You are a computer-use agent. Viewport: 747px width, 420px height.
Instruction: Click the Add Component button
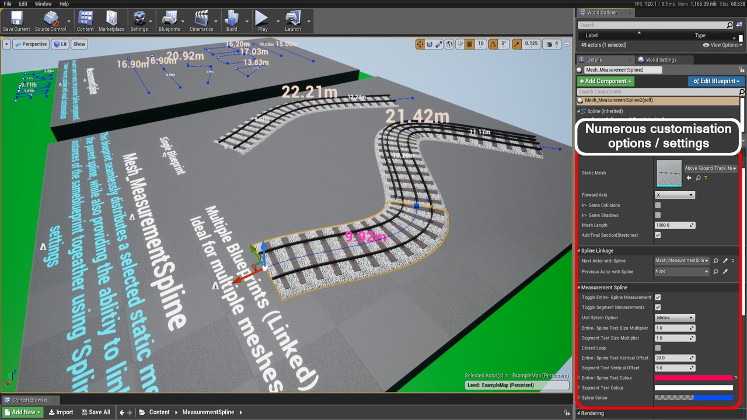coord(605,81)
